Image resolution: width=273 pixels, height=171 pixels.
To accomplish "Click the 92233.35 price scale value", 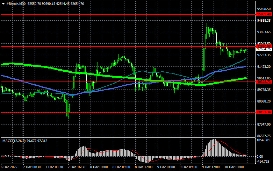I will point(264,55).
